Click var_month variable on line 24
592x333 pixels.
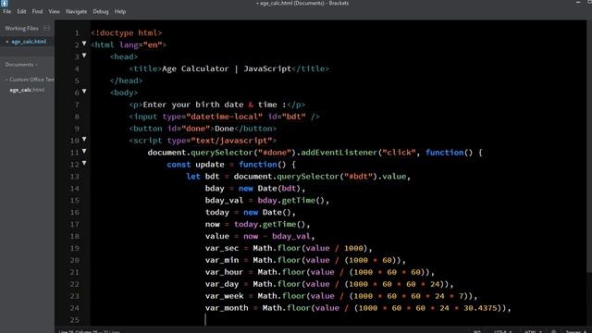[227, 308]
